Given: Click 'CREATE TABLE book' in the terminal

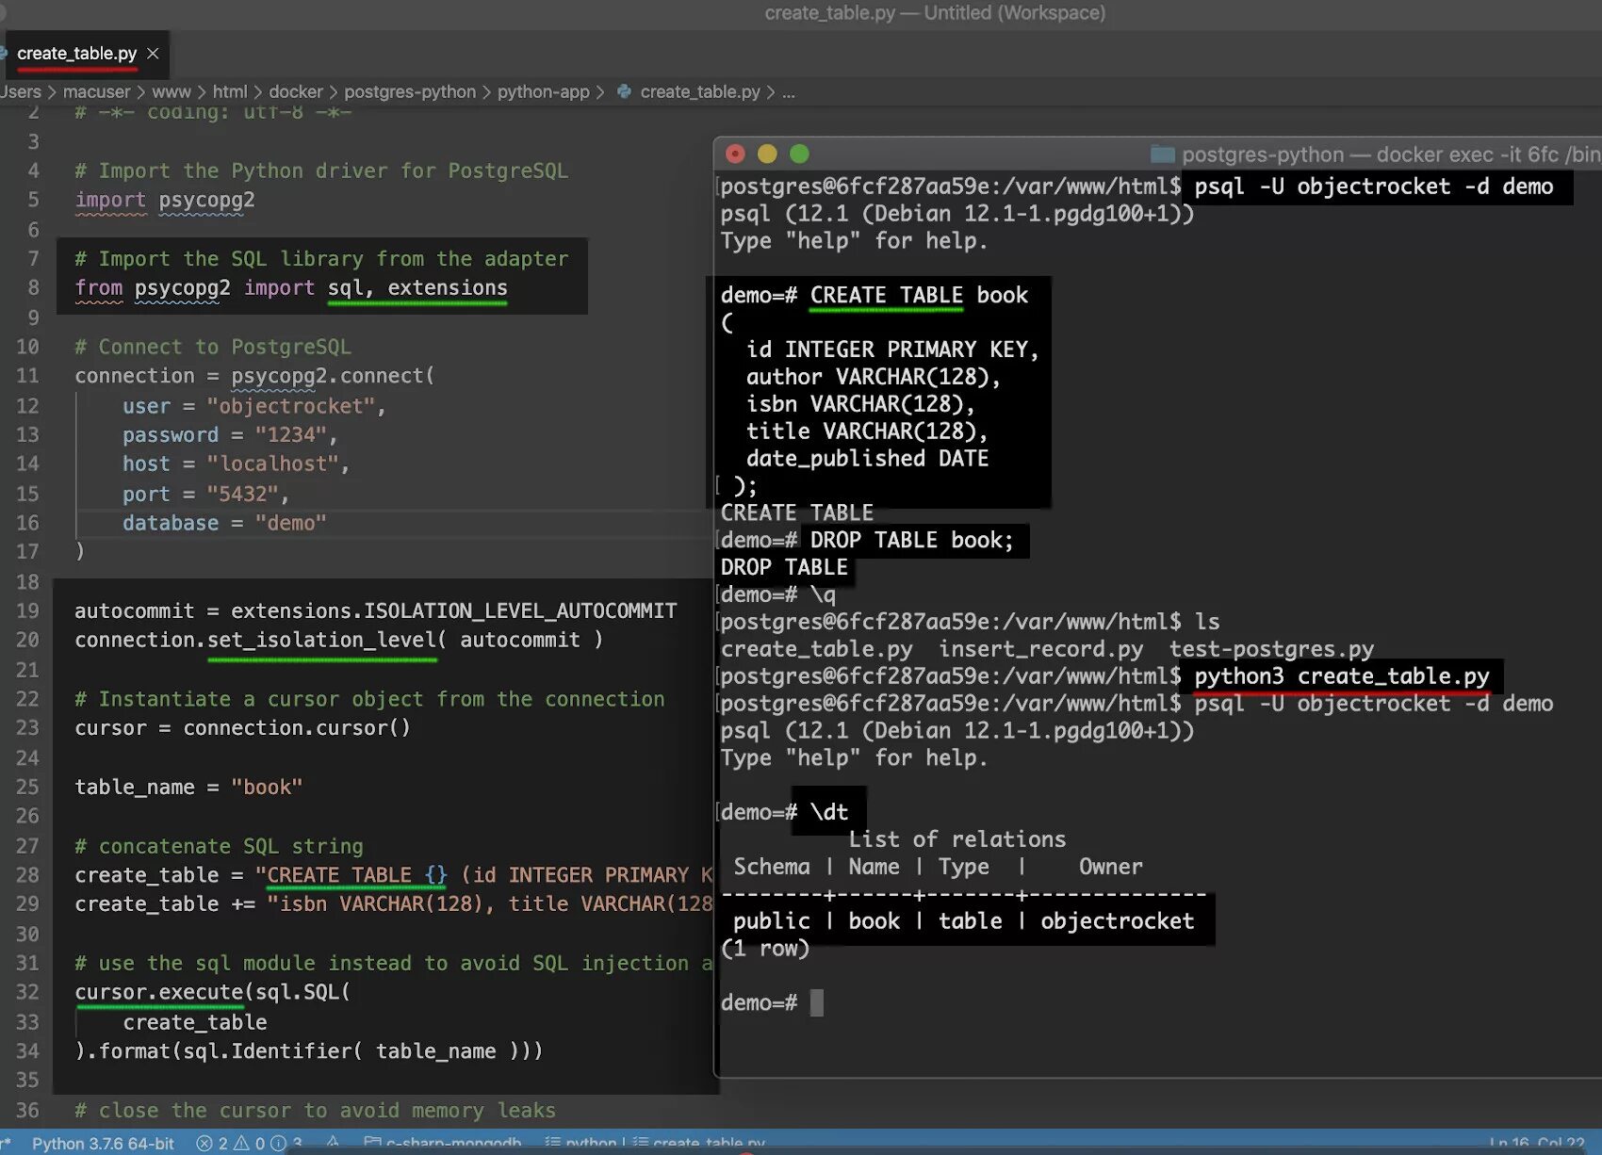Looking at the screenshot, I should point(919,296).
